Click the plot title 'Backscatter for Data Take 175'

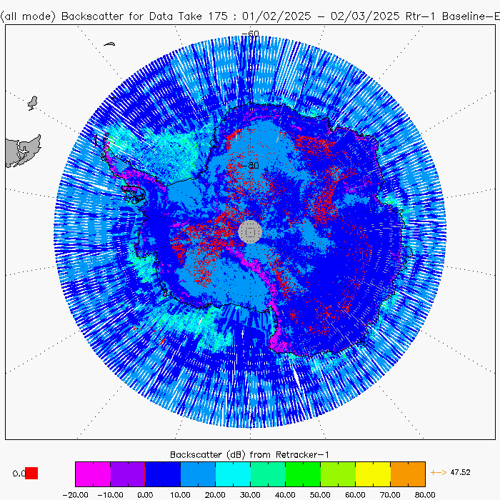145,16
